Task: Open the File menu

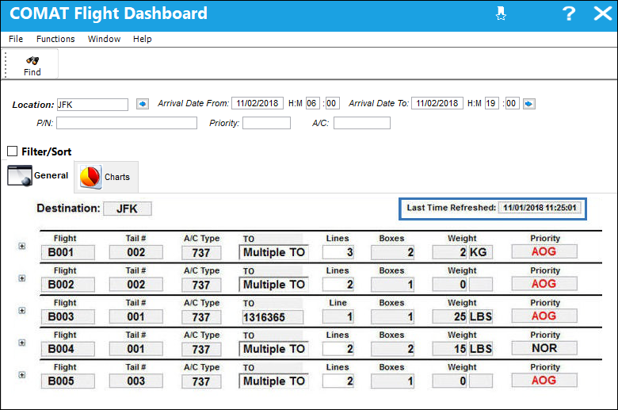Action: [16, 39]
